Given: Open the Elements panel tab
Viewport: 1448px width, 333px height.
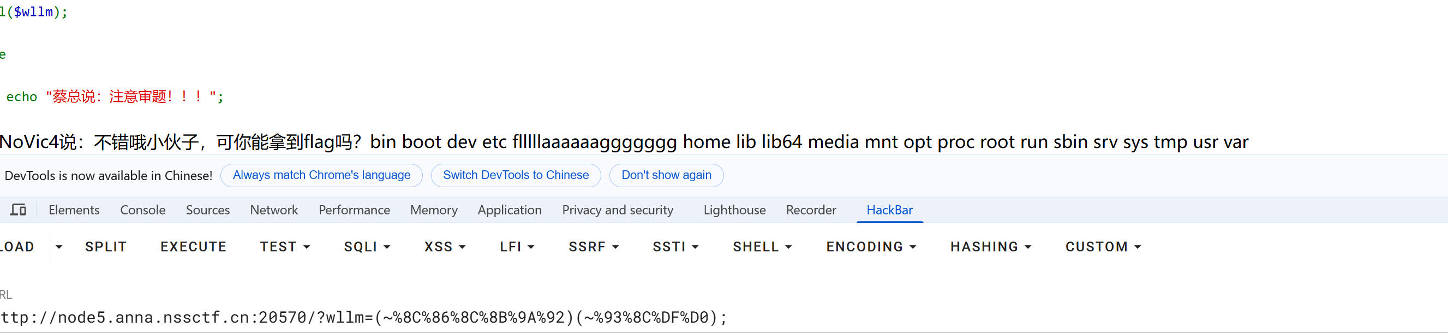Looking at the screenshot, I should pos(74,210).
